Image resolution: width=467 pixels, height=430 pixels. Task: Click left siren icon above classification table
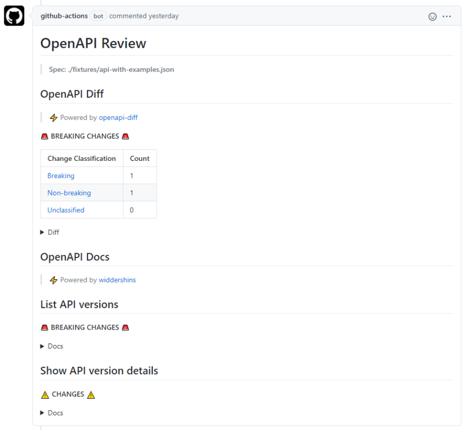(x=45, y=136)
